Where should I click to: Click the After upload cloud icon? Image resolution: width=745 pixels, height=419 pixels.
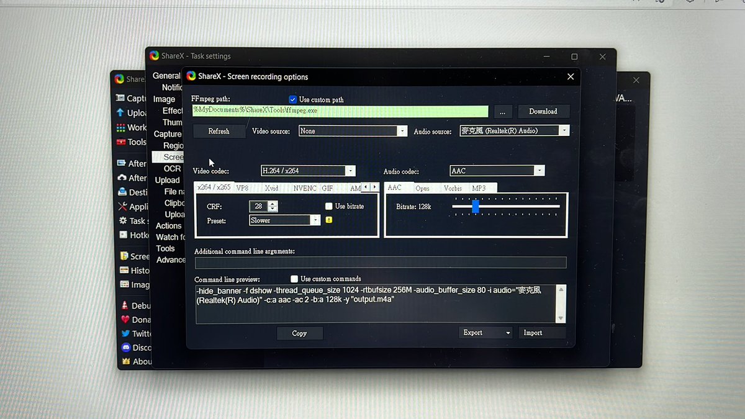121,178
